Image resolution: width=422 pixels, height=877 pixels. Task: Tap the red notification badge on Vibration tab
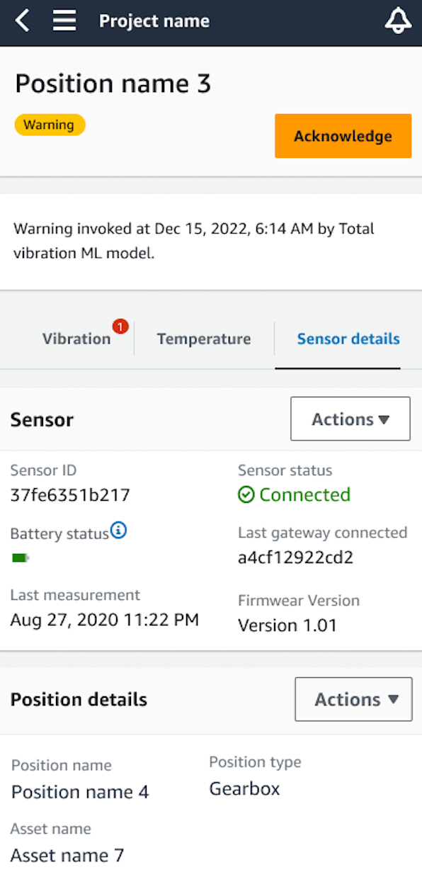[120, 327]
